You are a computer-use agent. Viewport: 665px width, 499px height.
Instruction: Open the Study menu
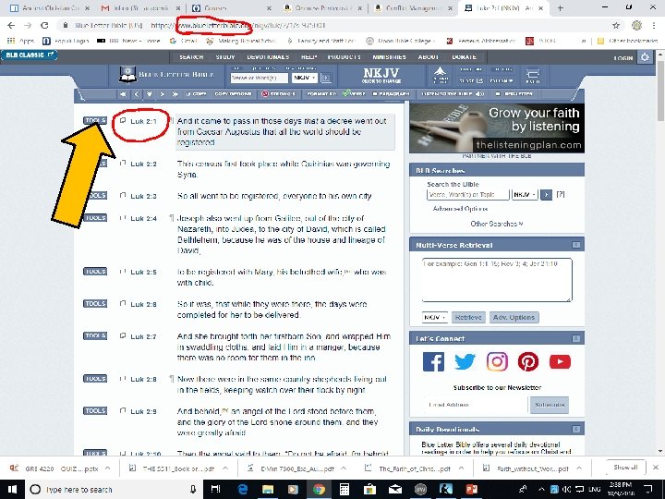[x=225, y=57]
